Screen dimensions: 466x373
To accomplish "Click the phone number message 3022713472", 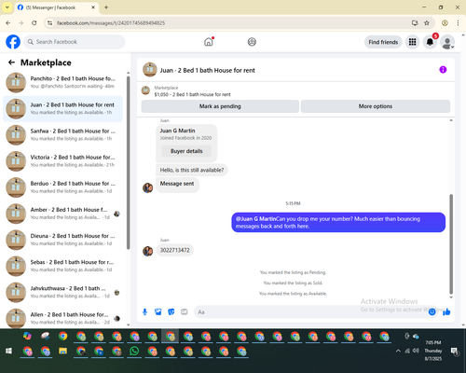I will coord(174,250).
